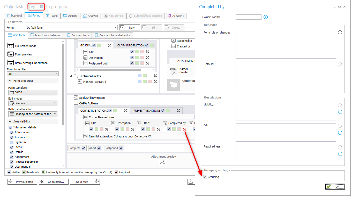Click Break settings inheritance icon

click(x=10, y=63)
